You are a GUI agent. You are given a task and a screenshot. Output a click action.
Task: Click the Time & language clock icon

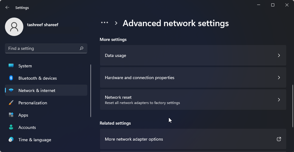point(11,140)
